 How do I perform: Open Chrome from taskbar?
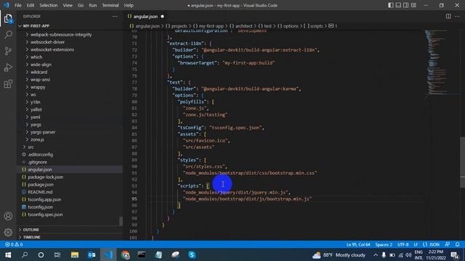click(x=125, y=254)
